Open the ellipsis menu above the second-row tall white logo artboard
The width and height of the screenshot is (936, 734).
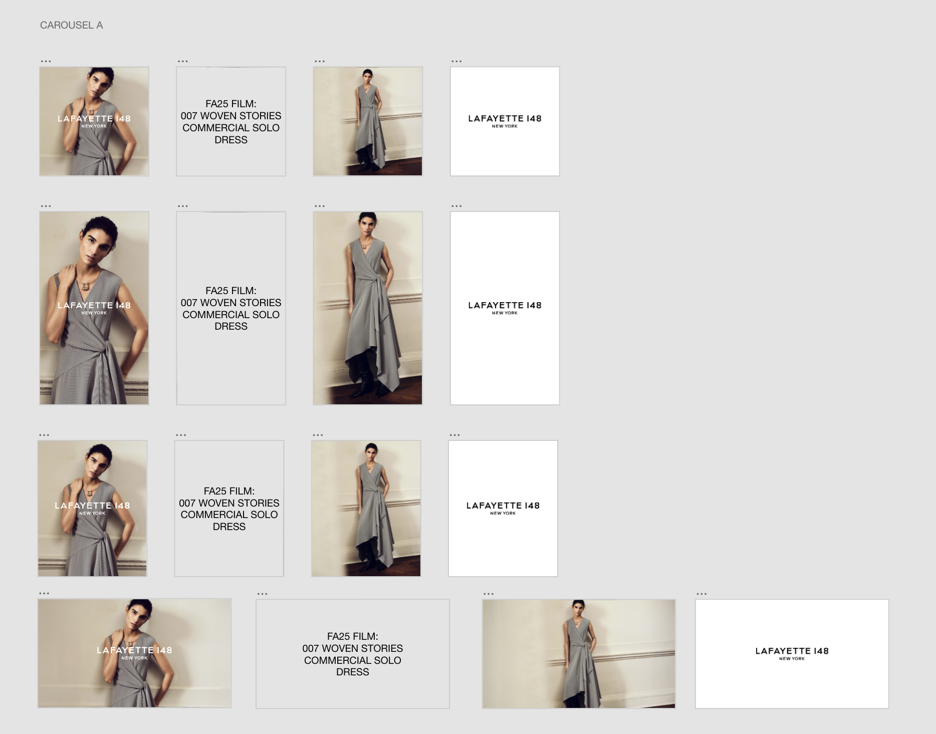[456, 206]
